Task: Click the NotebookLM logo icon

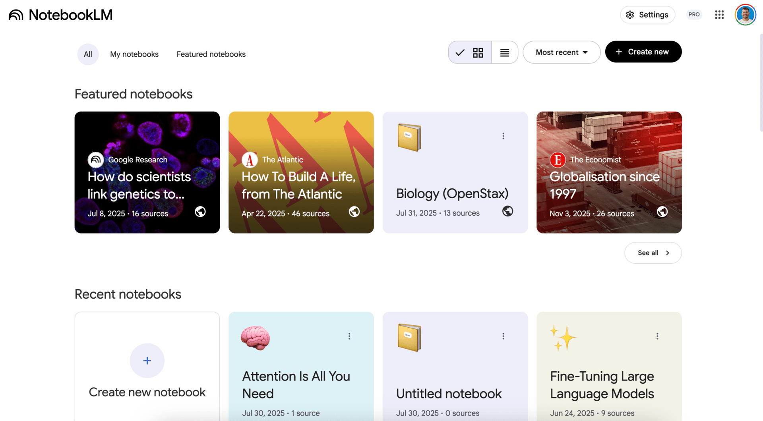Action: coord(16,15)
